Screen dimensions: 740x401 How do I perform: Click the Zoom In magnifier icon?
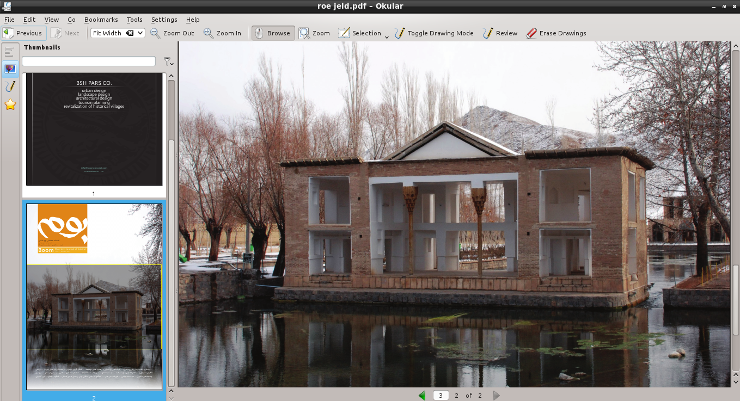209,33
